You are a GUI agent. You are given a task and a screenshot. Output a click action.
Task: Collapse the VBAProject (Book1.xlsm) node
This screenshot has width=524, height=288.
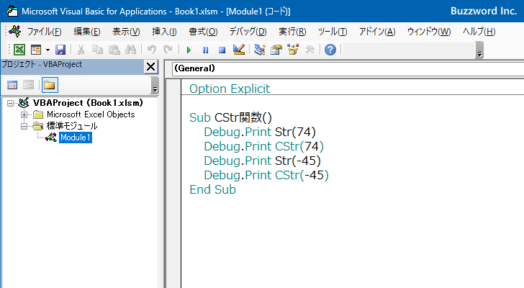(10, 103)
